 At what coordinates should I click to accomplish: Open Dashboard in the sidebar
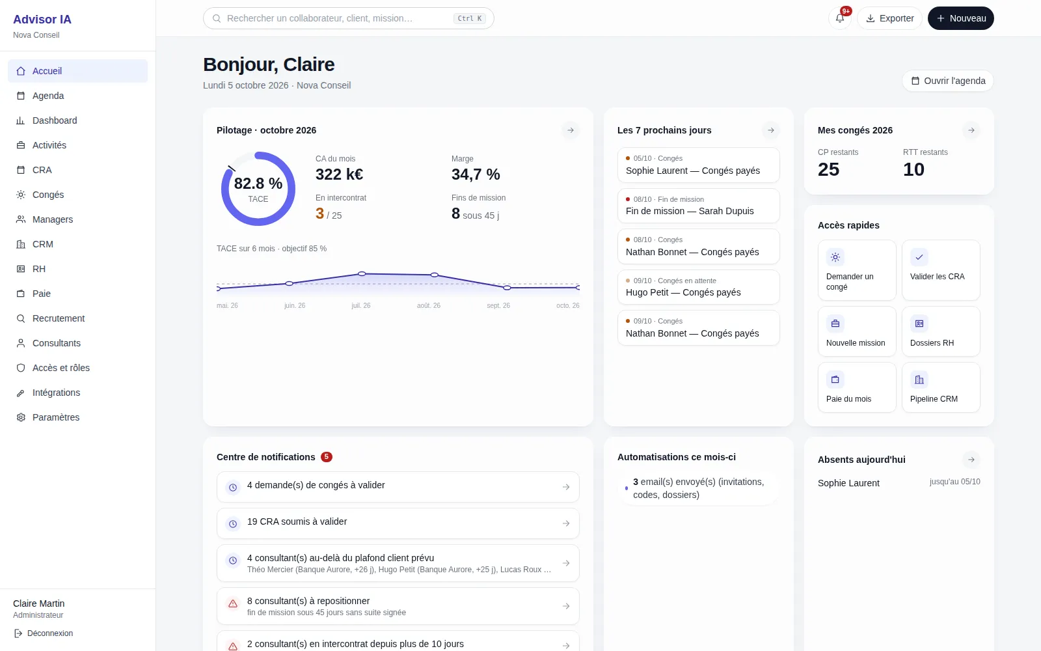coord(78,120)
